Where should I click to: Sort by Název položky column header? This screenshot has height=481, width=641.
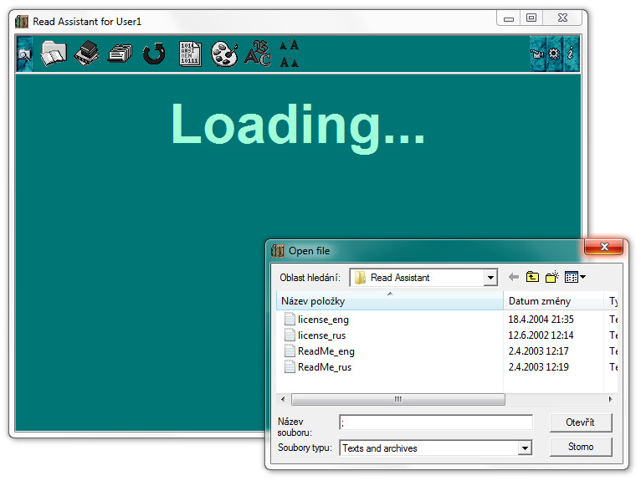pyautogui.click(x=390, y=301)
